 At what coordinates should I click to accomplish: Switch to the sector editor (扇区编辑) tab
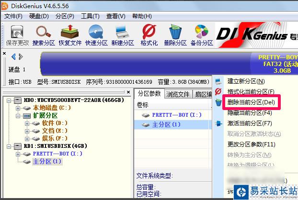pyautogui.click(x=203, y=94)
